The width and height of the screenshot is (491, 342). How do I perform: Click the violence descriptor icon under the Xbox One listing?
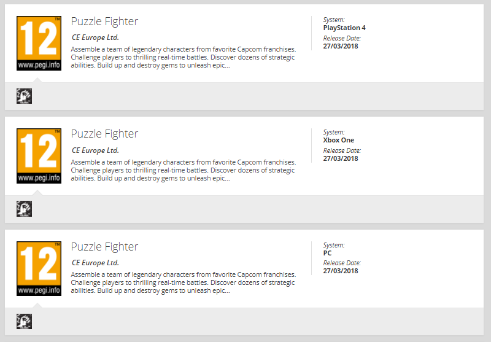pyautogui.click(x=24, y=209)
